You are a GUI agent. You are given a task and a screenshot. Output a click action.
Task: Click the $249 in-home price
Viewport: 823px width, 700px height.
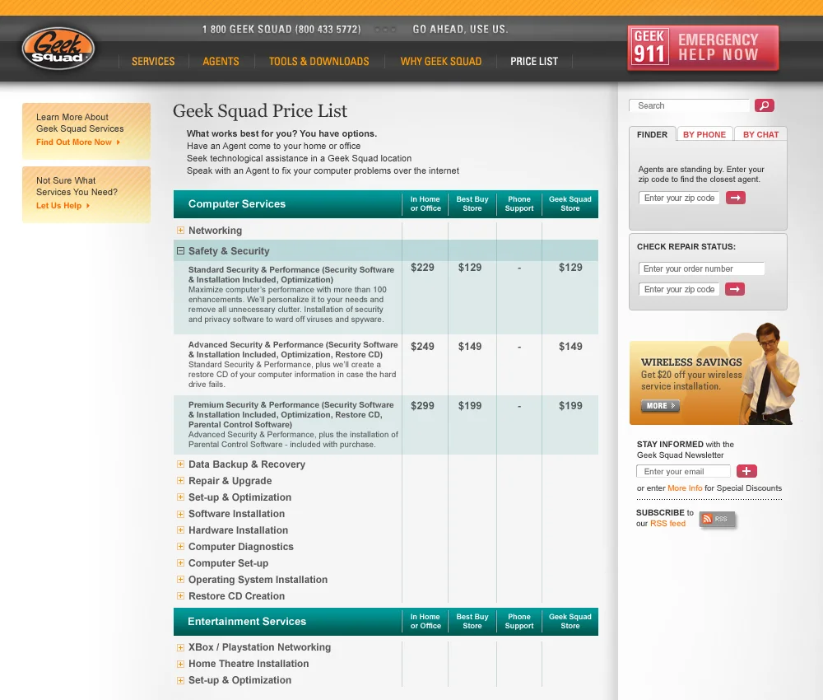click(x=422, y=347)
